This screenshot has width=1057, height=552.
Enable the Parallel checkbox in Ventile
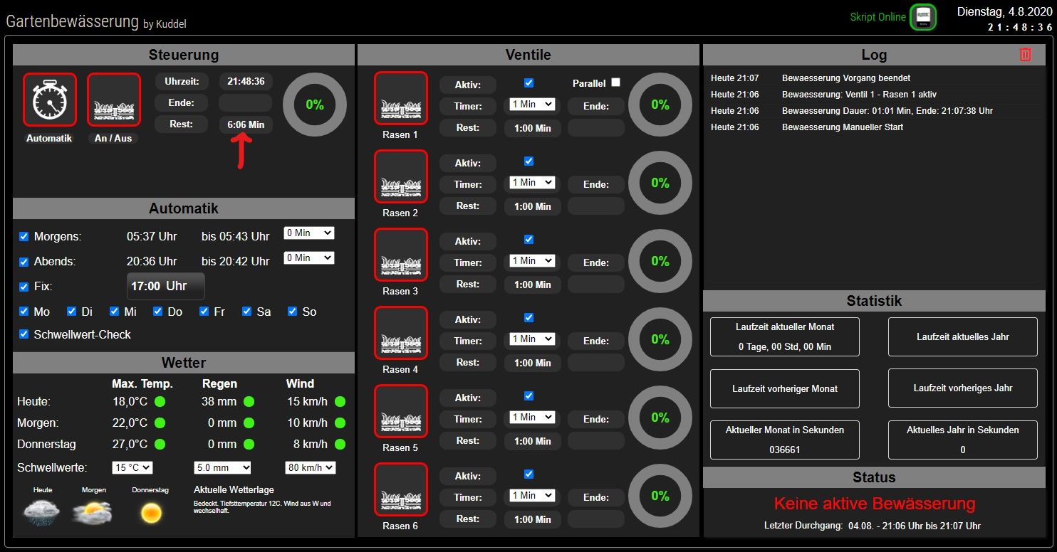(x=616, y=83)
